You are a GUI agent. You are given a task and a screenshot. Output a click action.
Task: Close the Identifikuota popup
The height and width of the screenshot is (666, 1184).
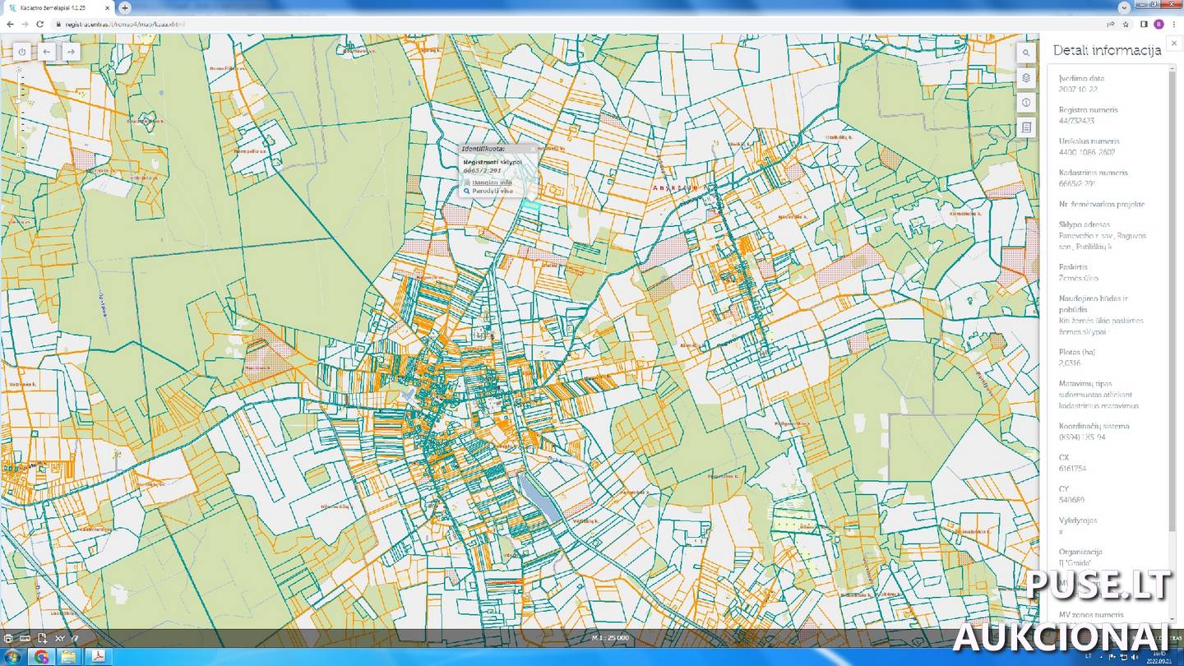coord(531,149)
